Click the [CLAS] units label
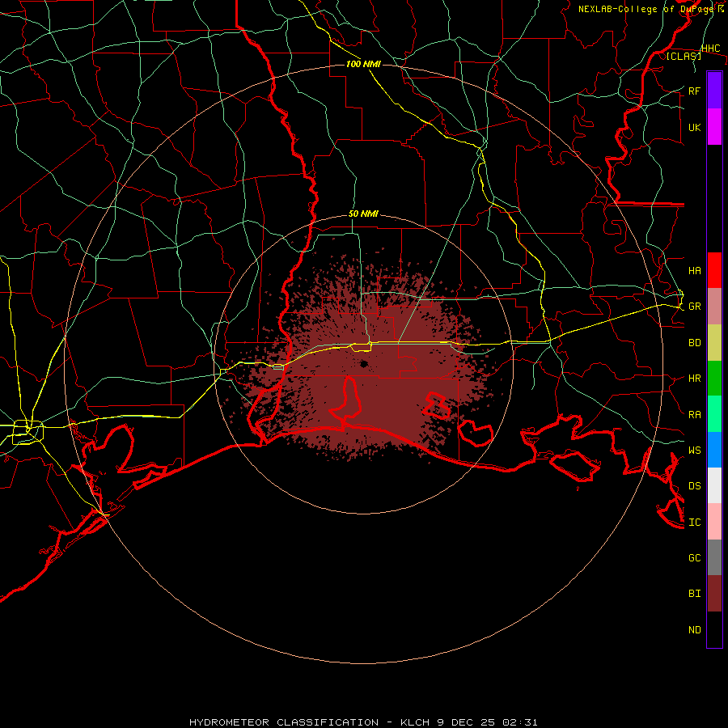This screenshot has width=728, height=728. point(684,56)
